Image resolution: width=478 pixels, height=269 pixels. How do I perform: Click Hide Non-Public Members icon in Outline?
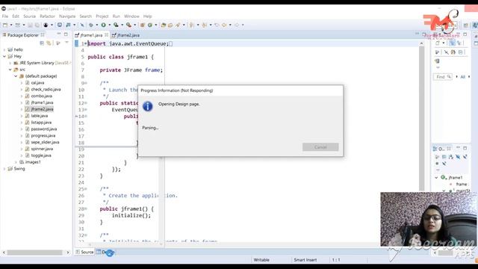click(437, 164)
